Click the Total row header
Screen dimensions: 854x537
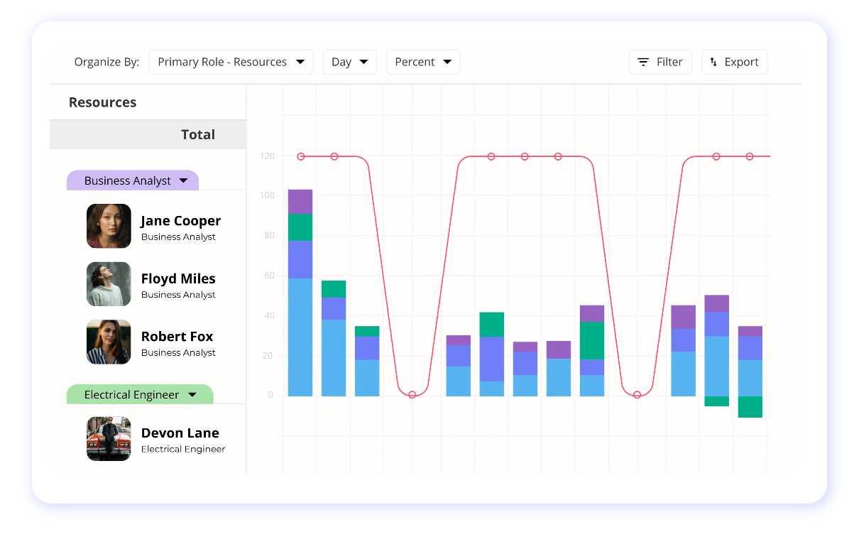tap(148, 134)
